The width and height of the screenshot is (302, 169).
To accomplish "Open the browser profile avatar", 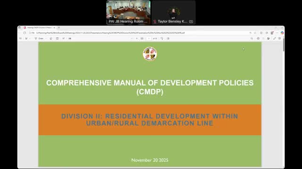I will click(272, 33).
